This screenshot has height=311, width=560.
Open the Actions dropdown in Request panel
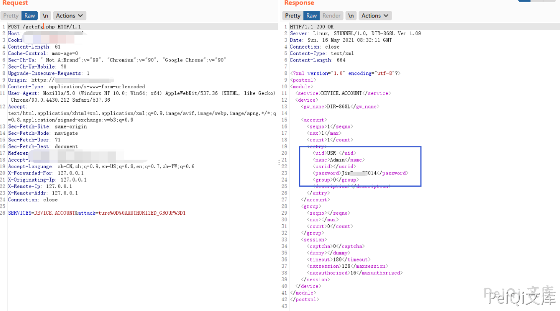tap(70, 16)
